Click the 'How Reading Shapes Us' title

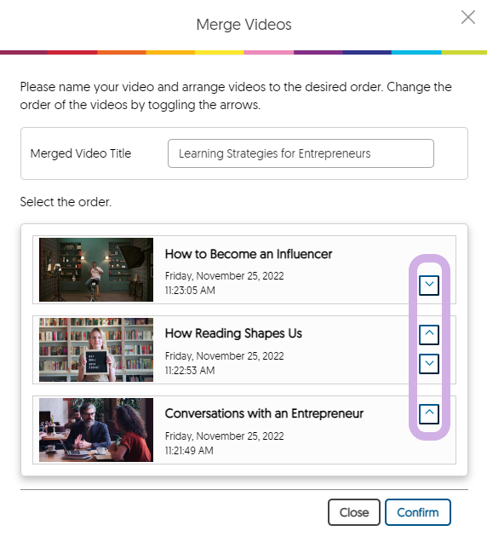pos(233,333)
